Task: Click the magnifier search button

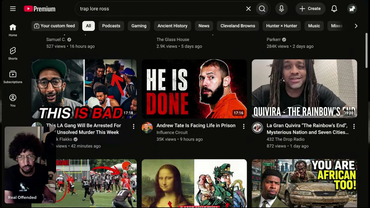Action: [x=262, y=9]
